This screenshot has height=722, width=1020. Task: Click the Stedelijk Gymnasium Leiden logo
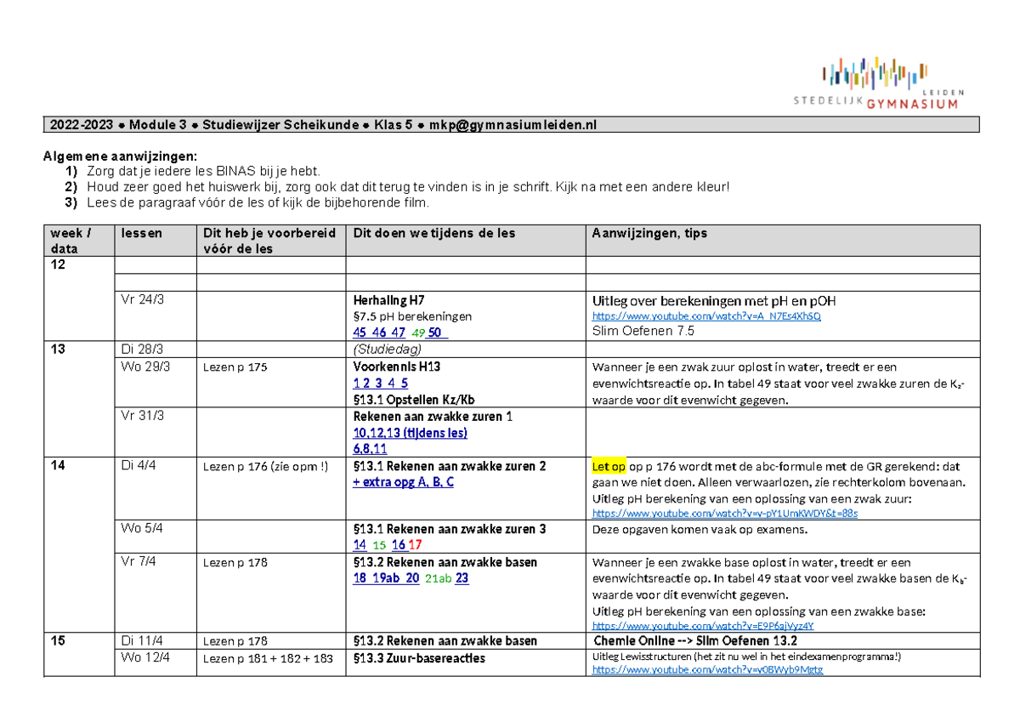(x=880, y=83)
